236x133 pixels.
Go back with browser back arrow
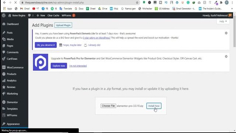coord(4,3)
